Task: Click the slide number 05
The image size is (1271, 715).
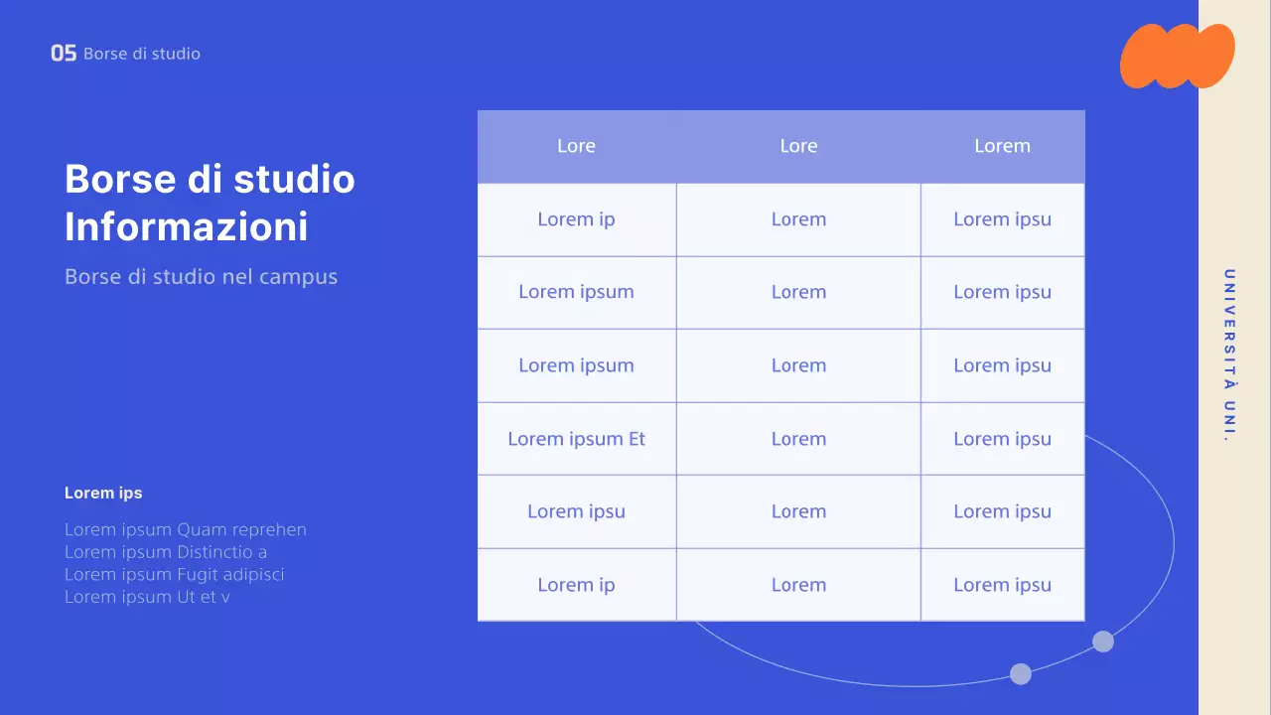Action: pyautogui.click(x=64, y=54)
